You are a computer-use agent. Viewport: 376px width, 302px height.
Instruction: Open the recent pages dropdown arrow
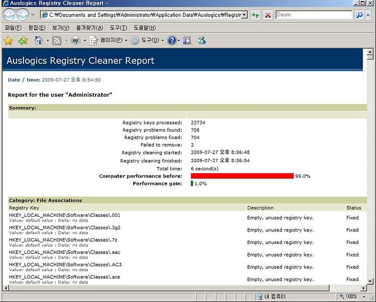point(33,15)
